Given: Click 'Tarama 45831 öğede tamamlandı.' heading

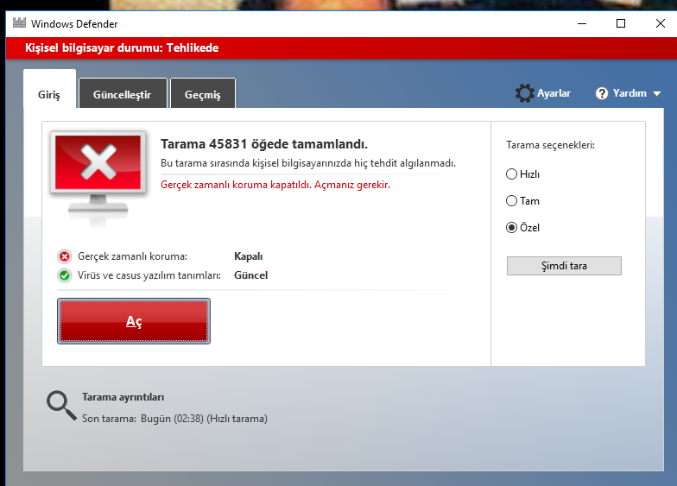Looking at the screenshot, I should click(264, 144).
